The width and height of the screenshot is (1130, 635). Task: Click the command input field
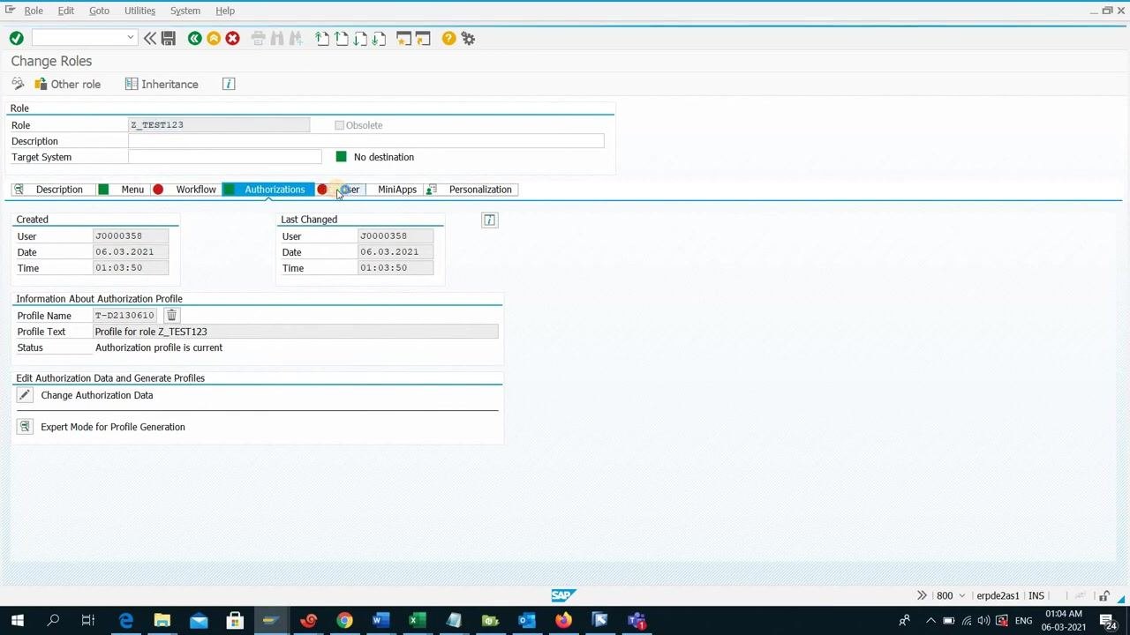pos(79,37)
